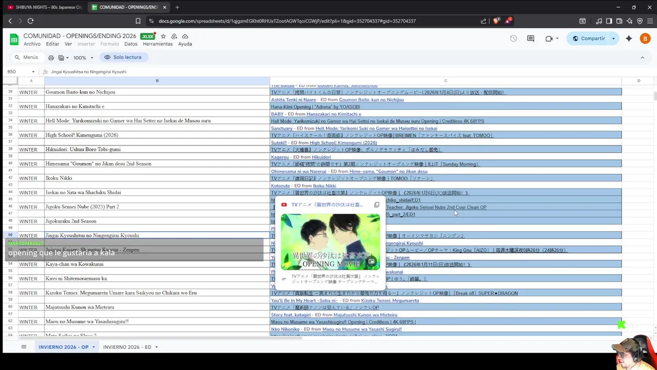Bookmark this page in the address bar
Viewport: 657px width, 370px height.
[x=138, y=21]
